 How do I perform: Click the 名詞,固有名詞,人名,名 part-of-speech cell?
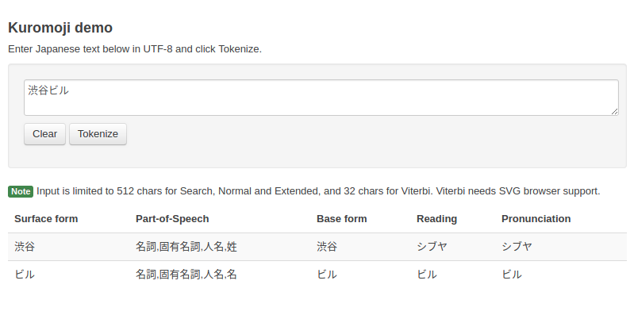coord(186,275)
